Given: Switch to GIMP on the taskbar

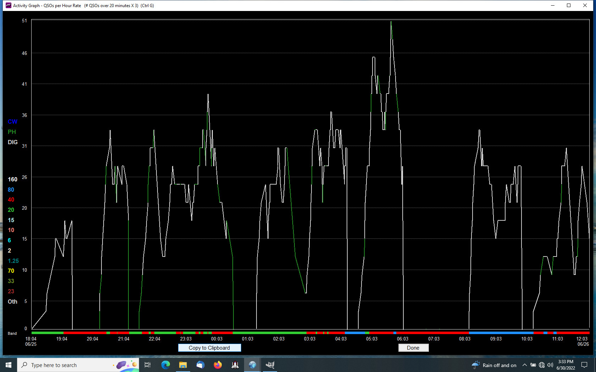Looking at the screenshot, I should click(270, 365).
